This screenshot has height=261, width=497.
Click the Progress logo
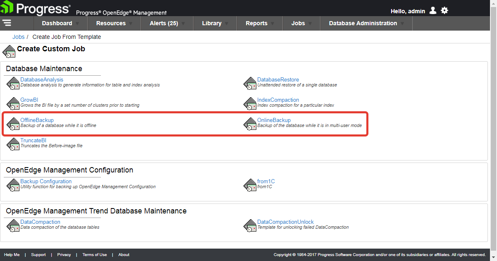(36, 8)
